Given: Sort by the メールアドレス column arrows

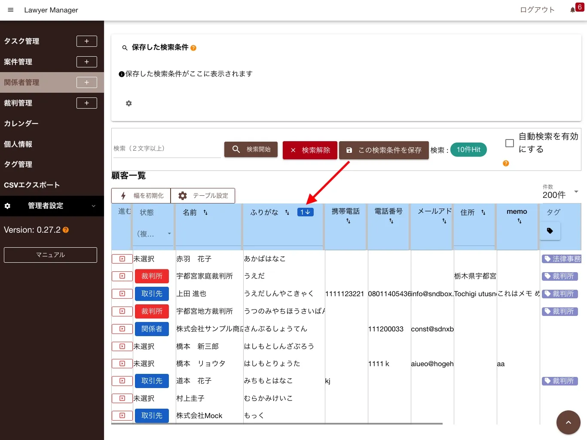Looking at the screenshot, I should pyautogui.click(x=444, y=221).
